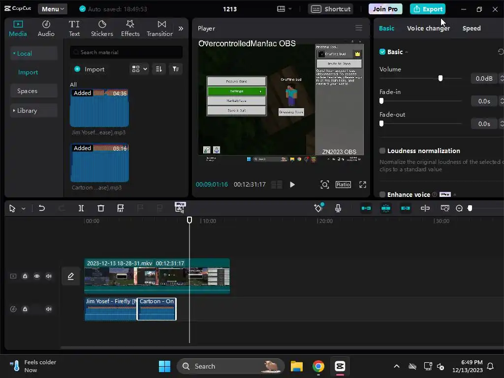Open the Transition tab
Screen dimensions: 504x378
tap(160, 28)
